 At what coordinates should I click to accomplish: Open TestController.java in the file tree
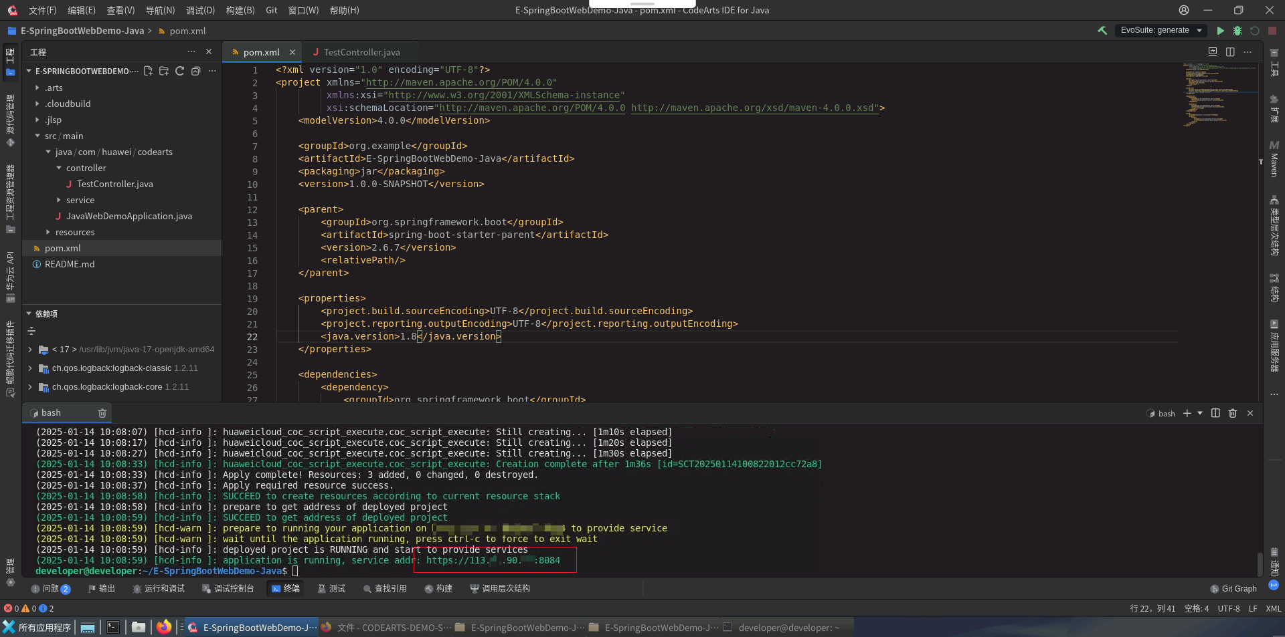tap(114, 184)
